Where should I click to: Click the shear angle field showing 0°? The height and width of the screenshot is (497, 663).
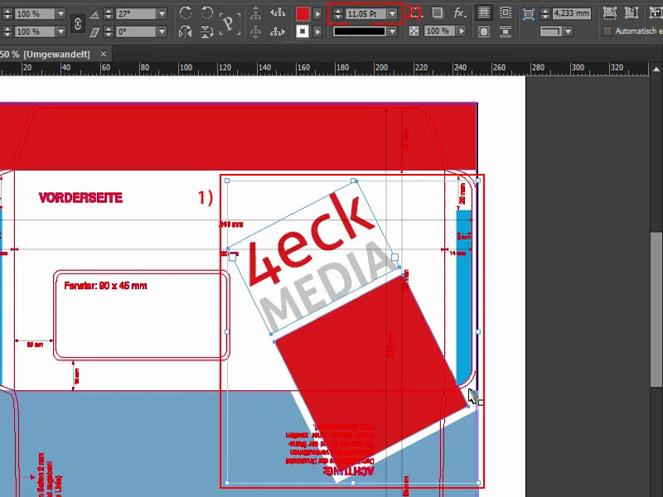(x=136, y=31)
